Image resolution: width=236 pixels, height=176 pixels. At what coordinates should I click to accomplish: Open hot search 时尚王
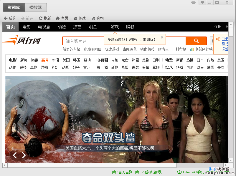[x=163, y=49]
